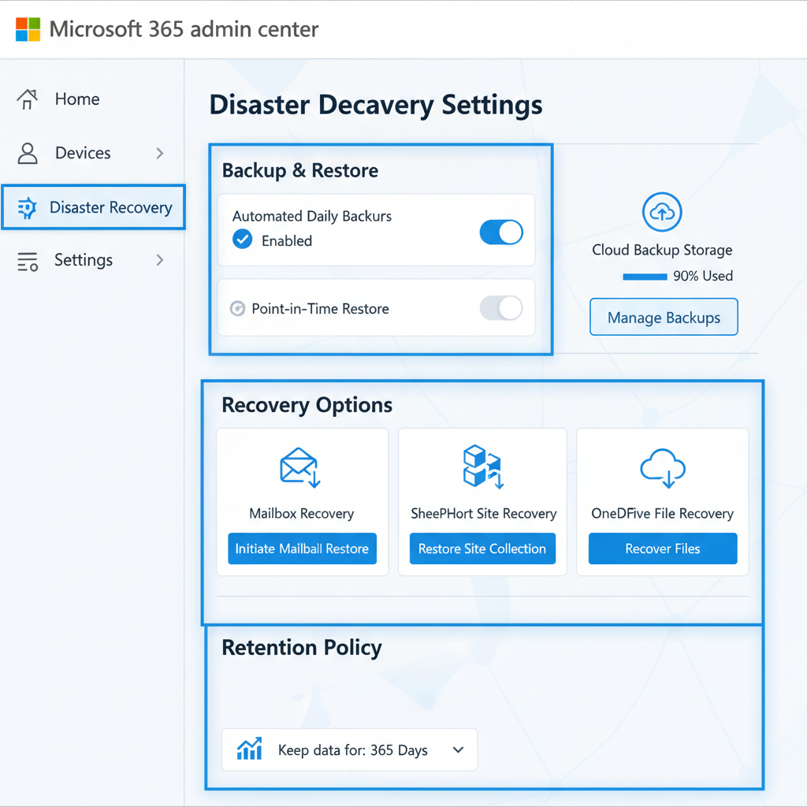Viewport: 807px width, 807px height.
Task: Click the OneDFive File Recovery label
Action: (662, 513)
